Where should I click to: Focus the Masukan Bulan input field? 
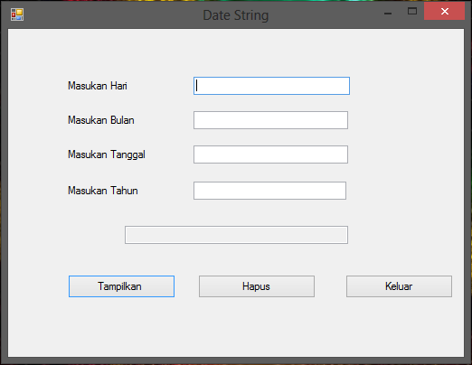[x=270, y=120]
